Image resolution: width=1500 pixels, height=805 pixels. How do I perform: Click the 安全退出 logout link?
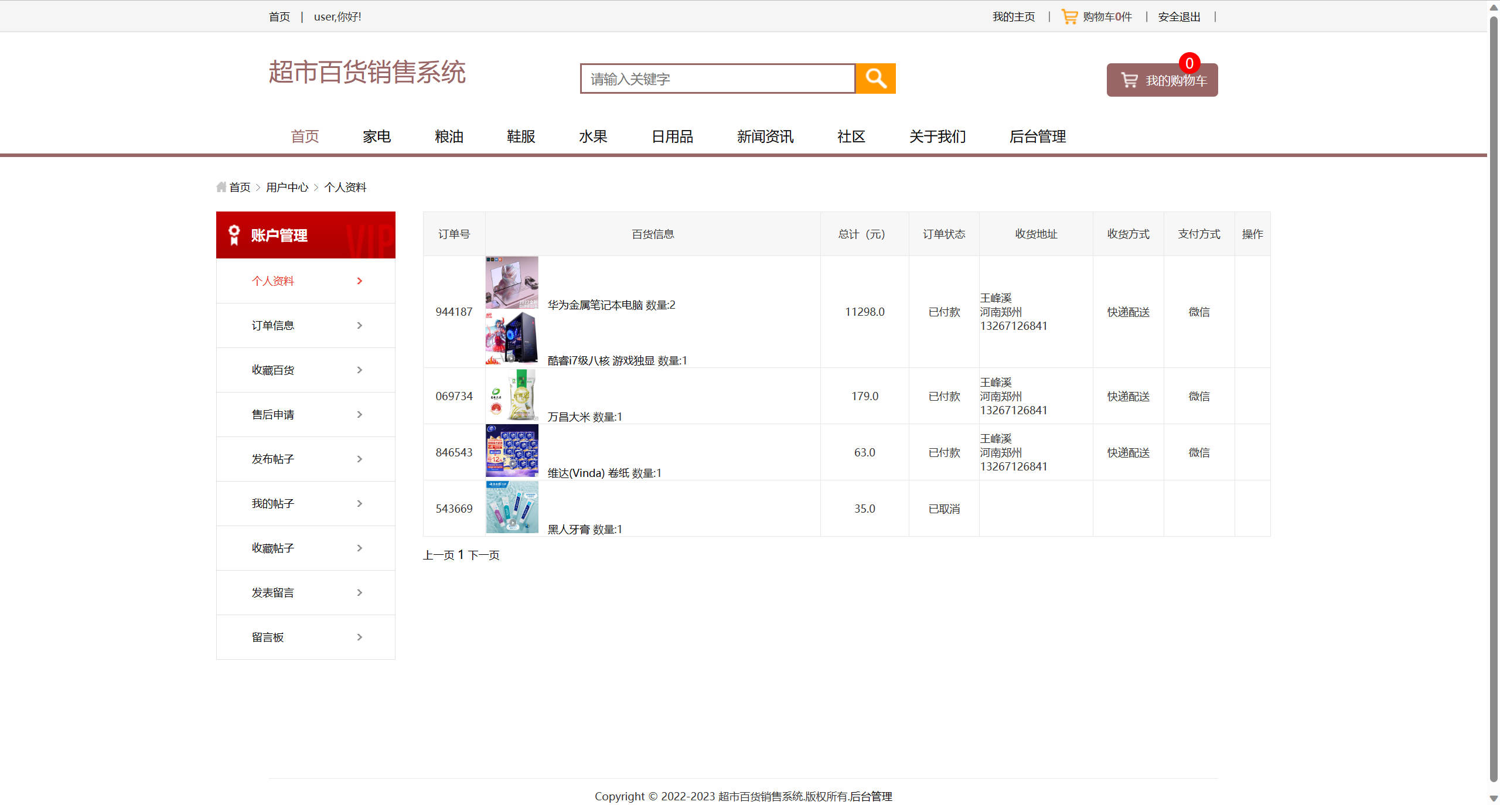[1178, 16]
